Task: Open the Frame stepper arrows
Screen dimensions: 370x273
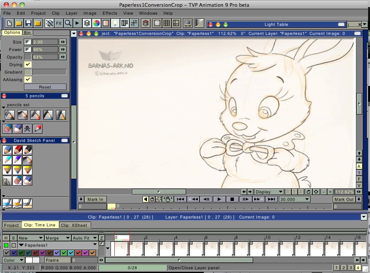Action: point(101,260)
